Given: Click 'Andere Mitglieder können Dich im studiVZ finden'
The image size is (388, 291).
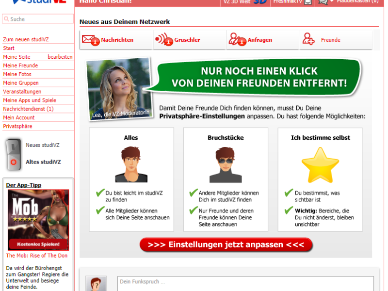Looking at the screenshot, I should [x=228, y=196].
